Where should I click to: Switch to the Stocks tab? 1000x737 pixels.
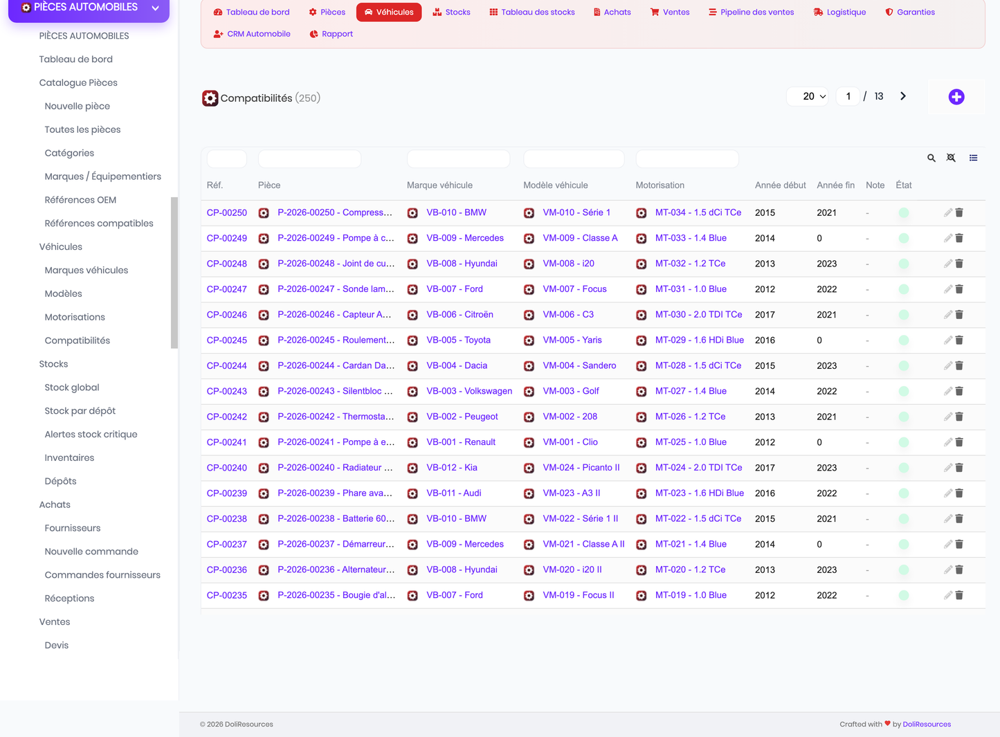(x=451, y=12)
